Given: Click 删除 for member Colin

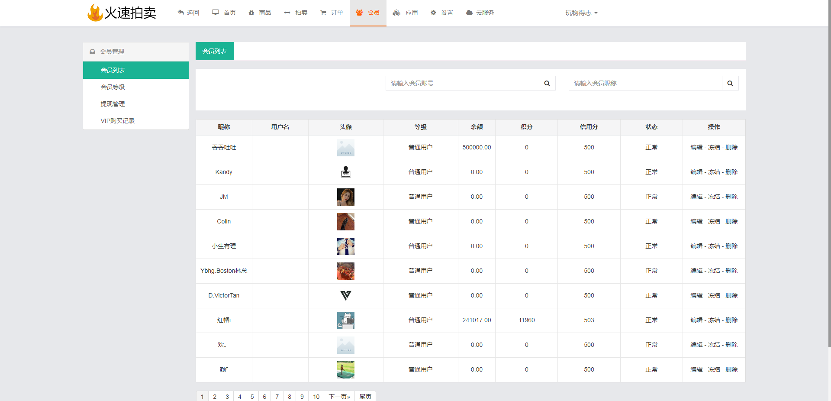Looking at the screenshot, I should click(x=731, y=221).
